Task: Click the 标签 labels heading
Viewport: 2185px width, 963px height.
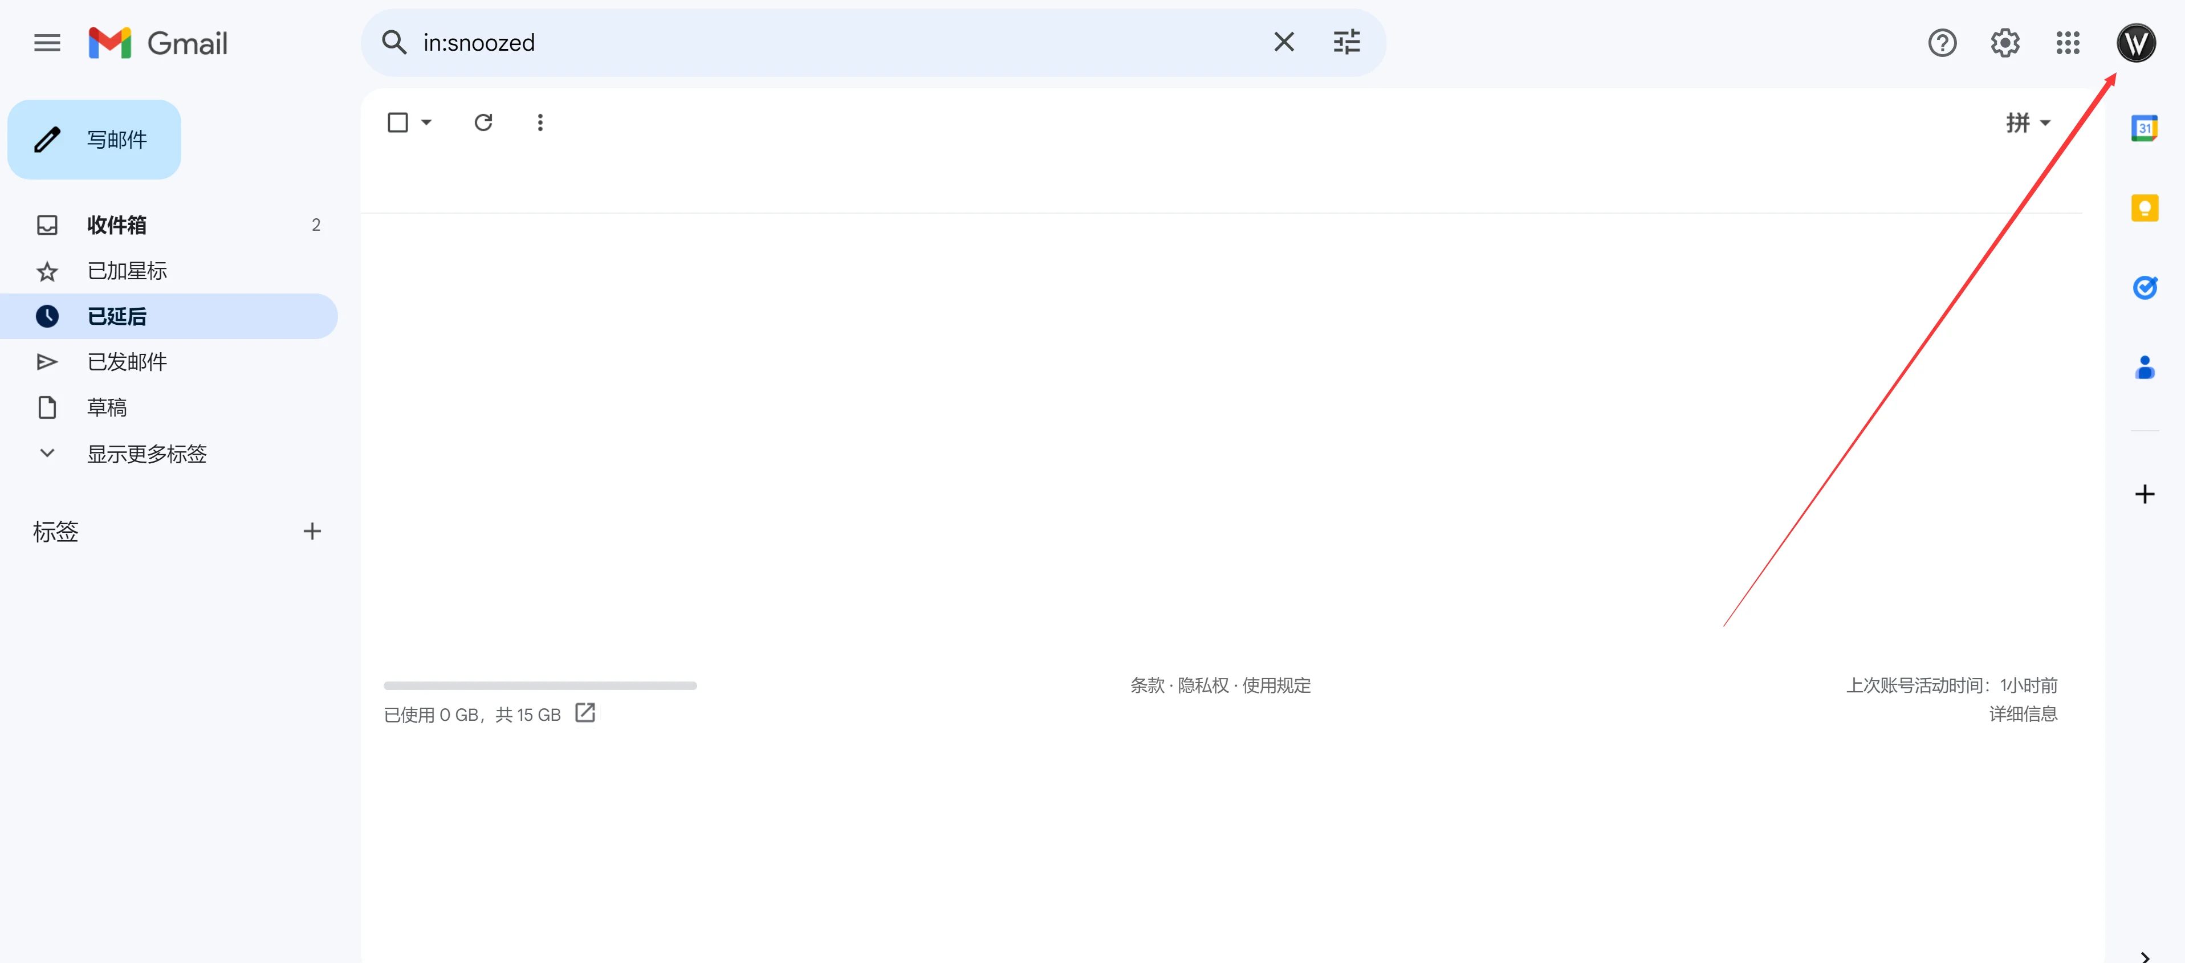Action: point(55,532)
